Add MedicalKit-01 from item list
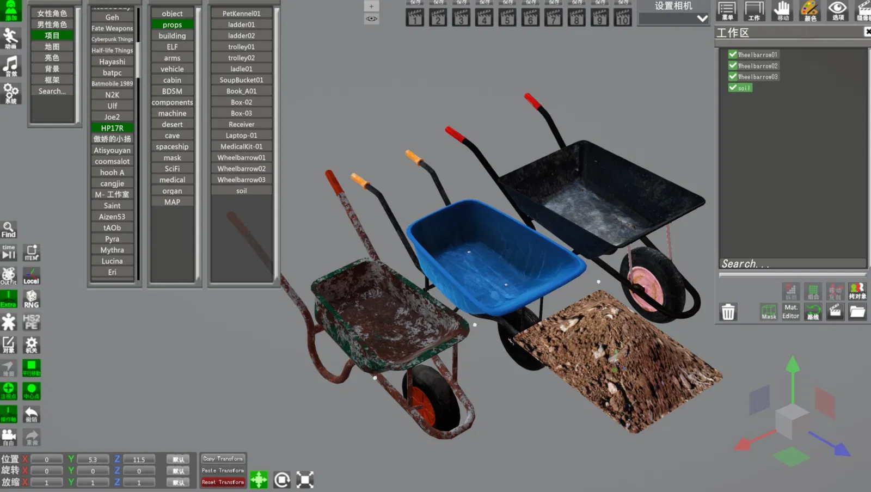871x492 pixels. 241,146
